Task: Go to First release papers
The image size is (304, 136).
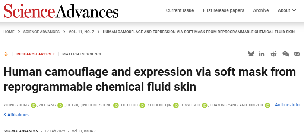Action: coord(224,10)
